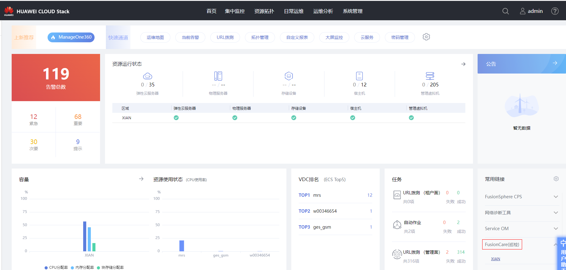Toggle 块存储分配率 legend item
Screen dimensions: 566x270
tap(110, 268)
